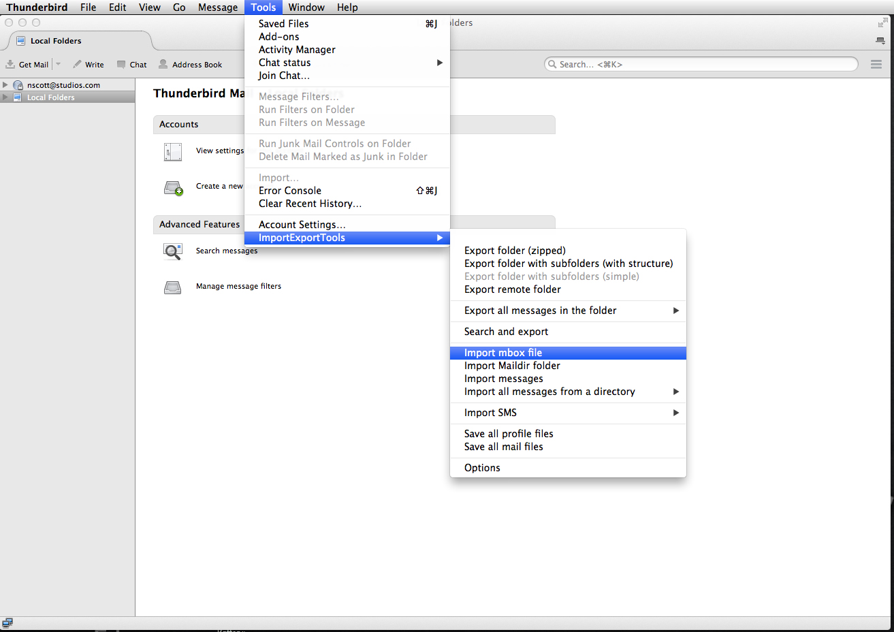
Task: Open the Edit menu
Action: point(118,7)
